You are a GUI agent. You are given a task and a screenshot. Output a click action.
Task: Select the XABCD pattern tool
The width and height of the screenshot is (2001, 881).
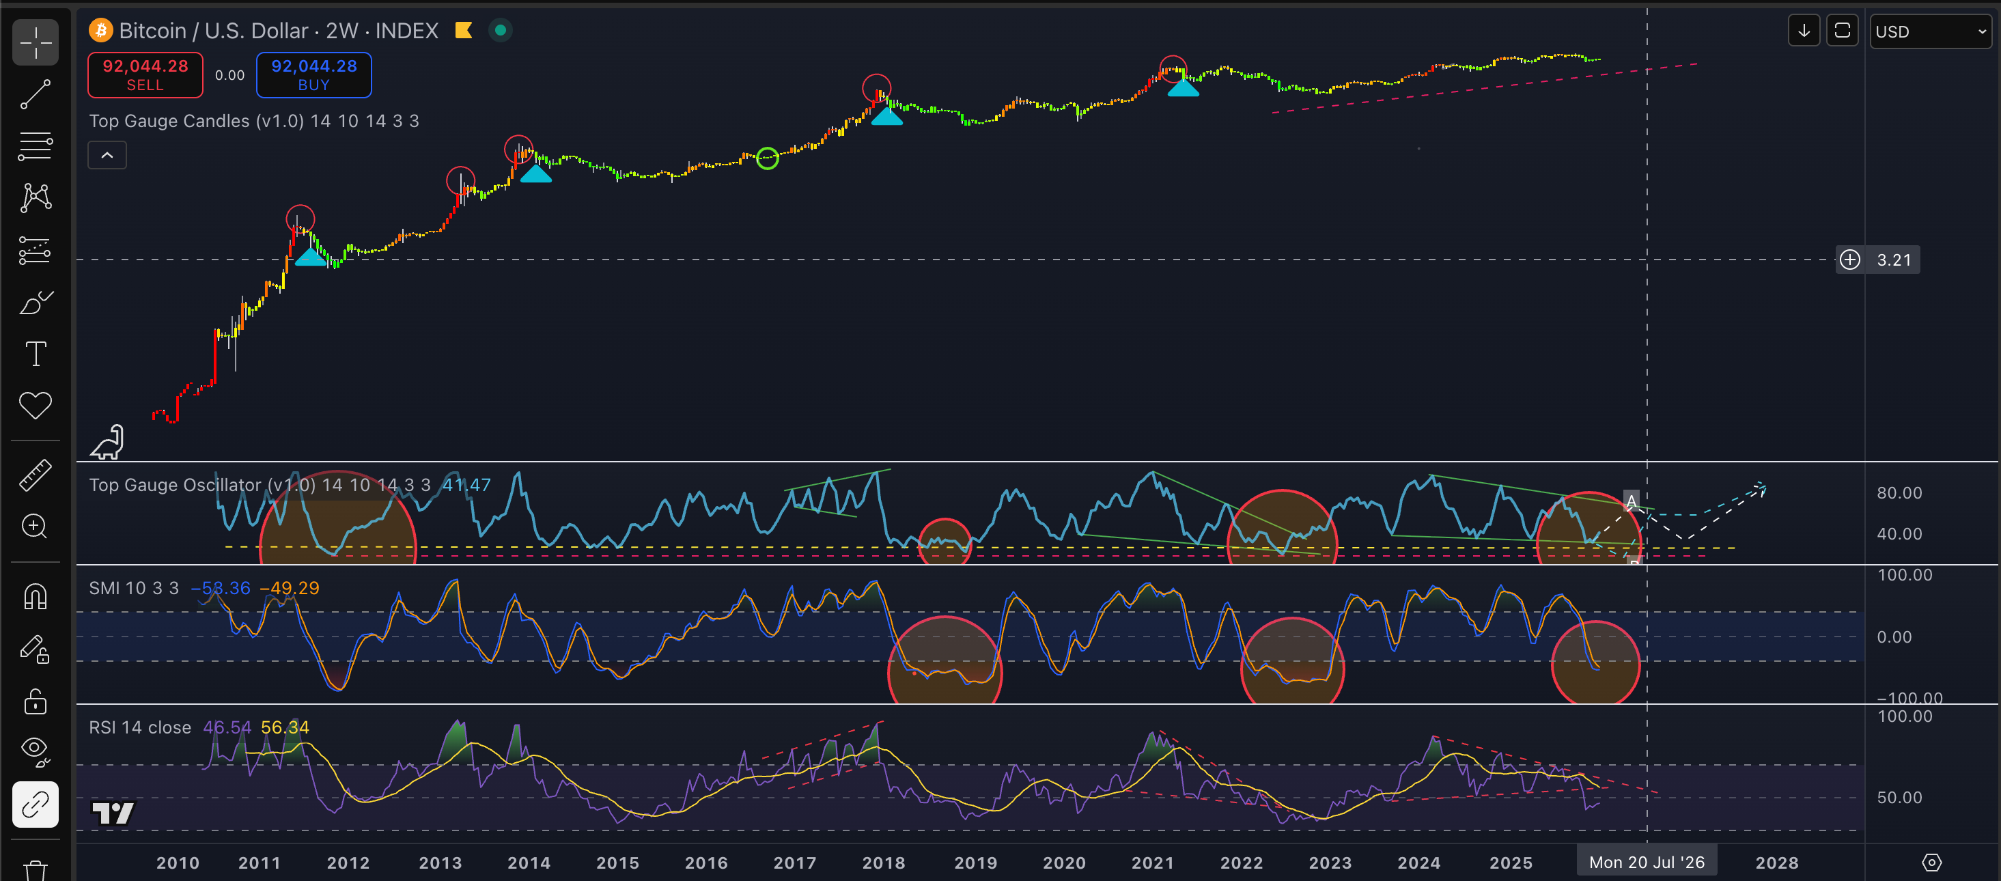(x=36, y=197)
